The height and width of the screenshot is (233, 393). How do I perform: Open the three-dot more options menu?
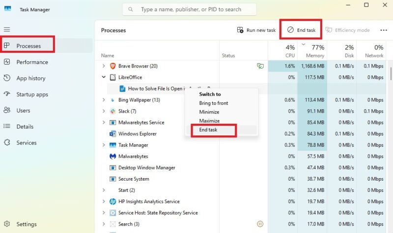(384, 30)
